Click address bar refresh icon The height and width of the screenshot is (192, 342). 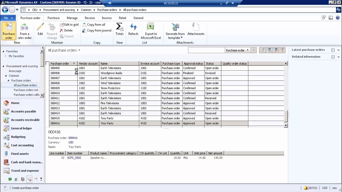tap(338, 10)
